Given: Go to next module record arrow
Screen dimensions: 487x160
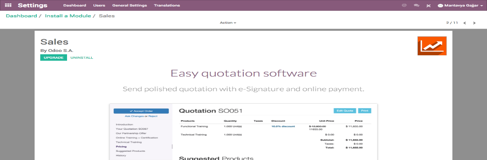Looking at the screenshot, I should click(474, 23).
